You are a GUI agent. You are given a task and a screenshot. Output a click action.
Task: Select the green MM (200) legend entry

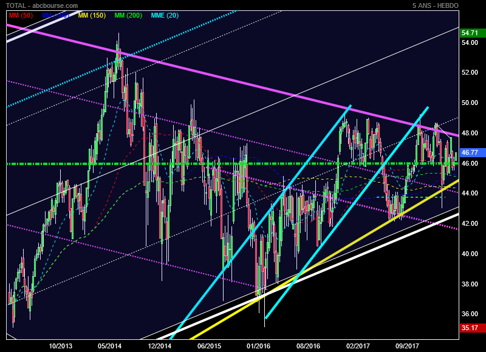pyautogui.click(x=128, y=15)
